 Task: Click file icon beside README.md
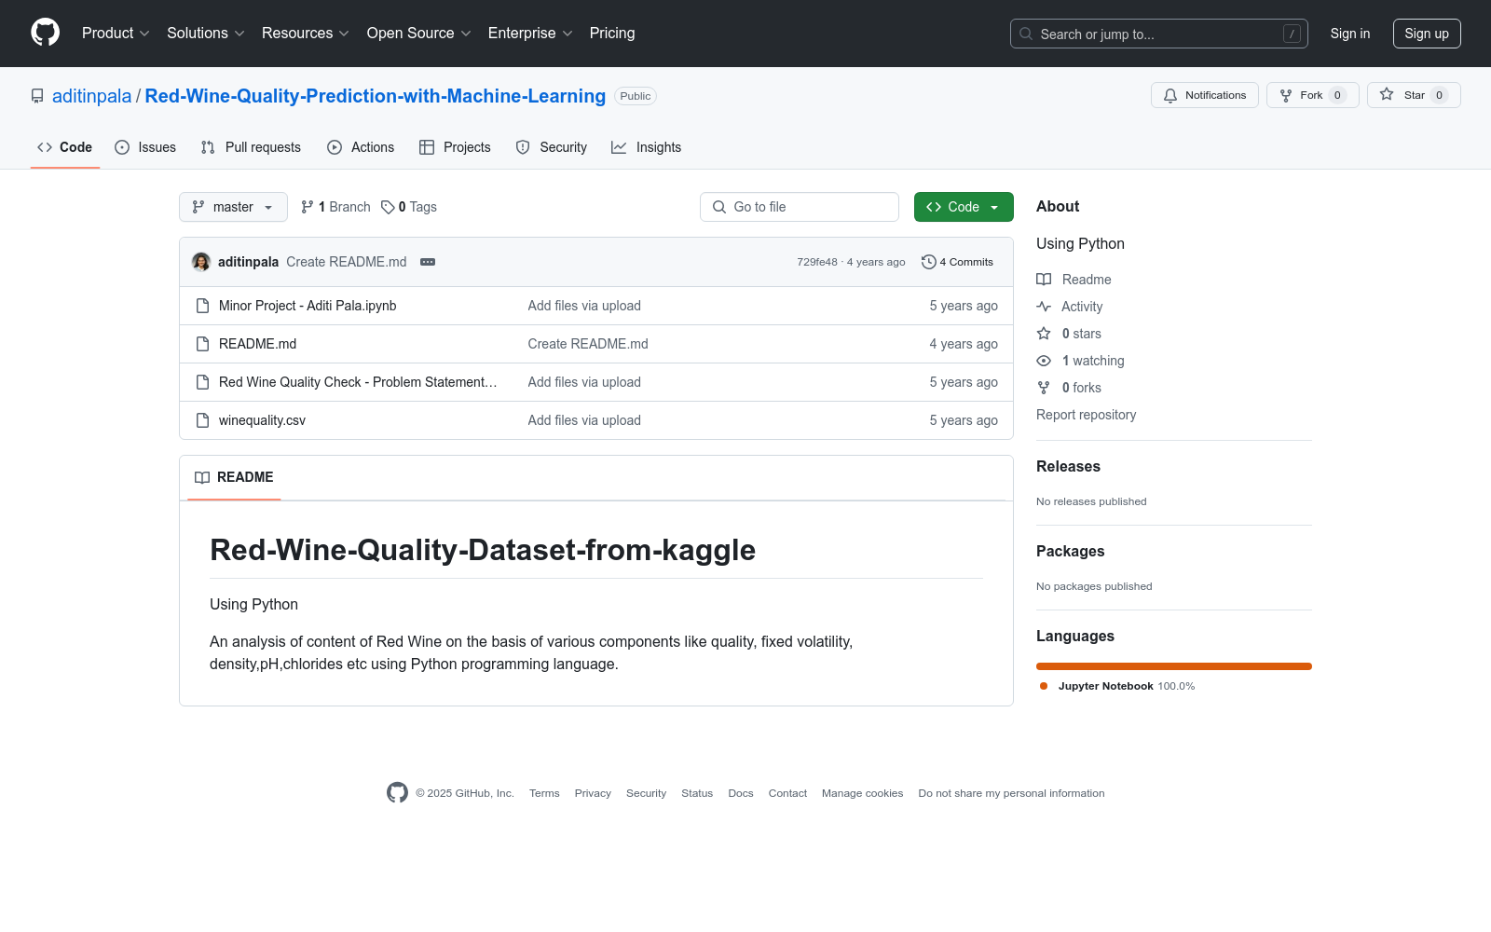tap(202, 344)
